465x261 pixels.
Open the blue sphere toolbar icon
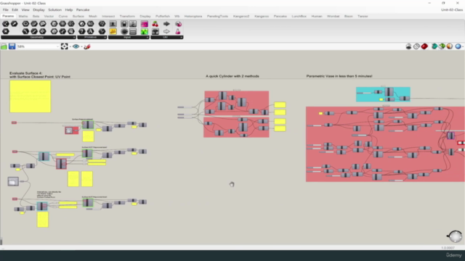point(458,46)
